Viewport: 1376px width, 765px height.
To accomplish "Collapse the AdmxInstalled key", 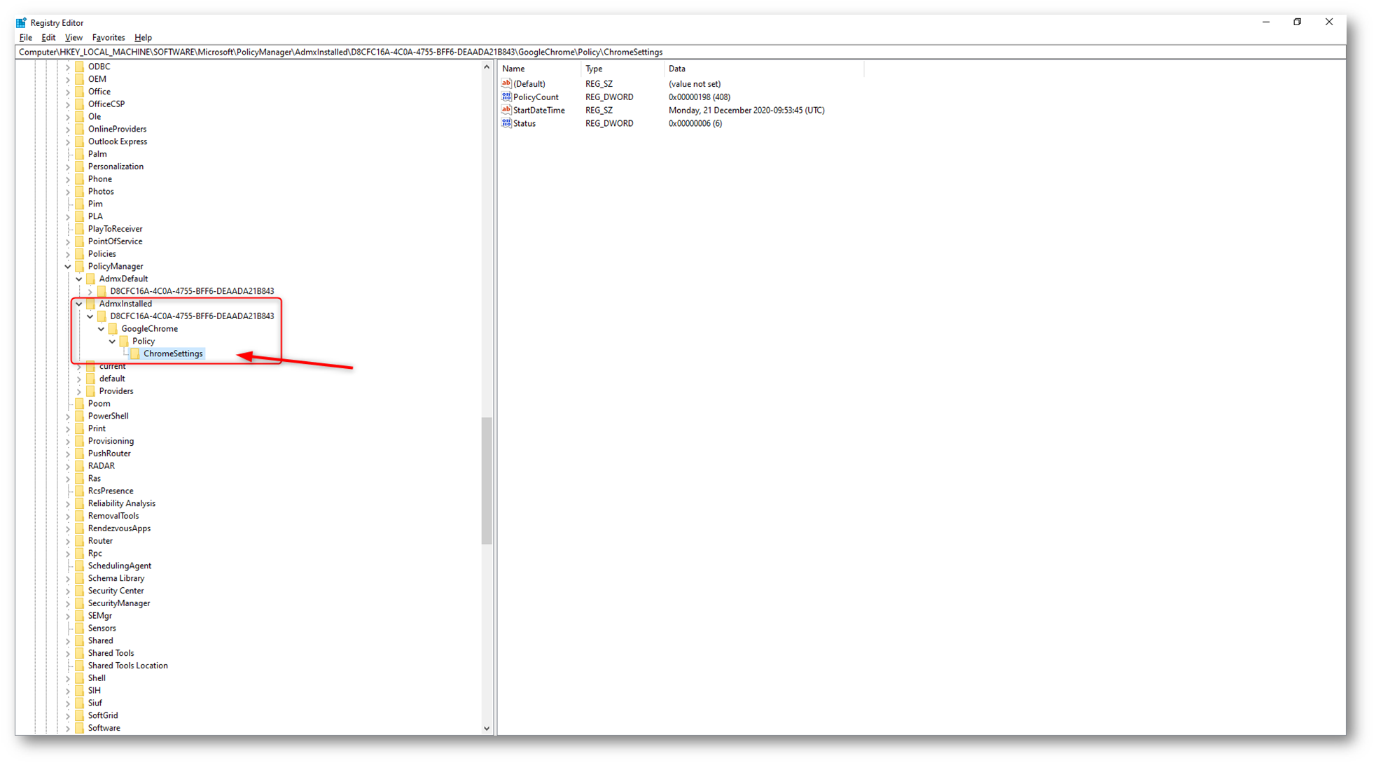I will (79, 304).
